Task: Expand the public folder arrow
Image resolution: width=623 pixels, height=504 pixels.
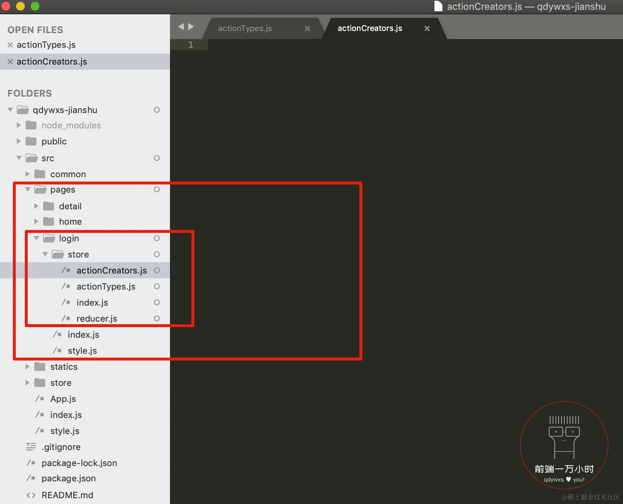Action: (19, 141)
